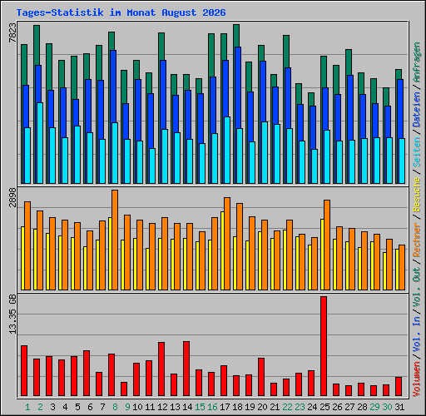Click the red volume bar for day 1
The width and height of the screenshot is (426, 416).
point(24,371)
